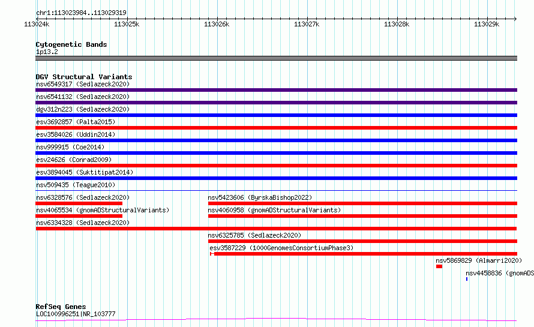Select the nsv6541132 (Sedlazeck2020) variant label
The height and width of the screenshot is (327, 534).
click(83, 97)
